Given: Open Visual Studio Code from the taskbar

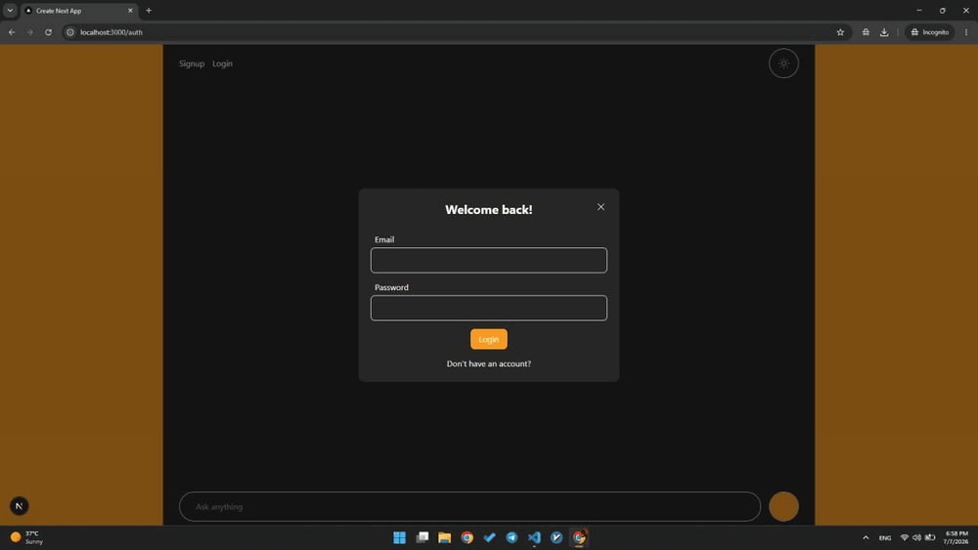Looking at the screenshot, I should click(x=535, y=537).
